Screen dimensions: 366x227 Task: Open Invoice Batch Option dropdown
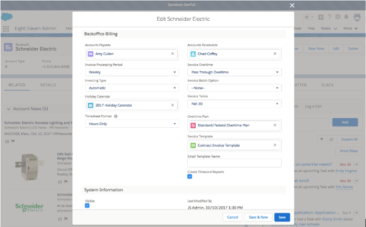click(x=235, y=88)
